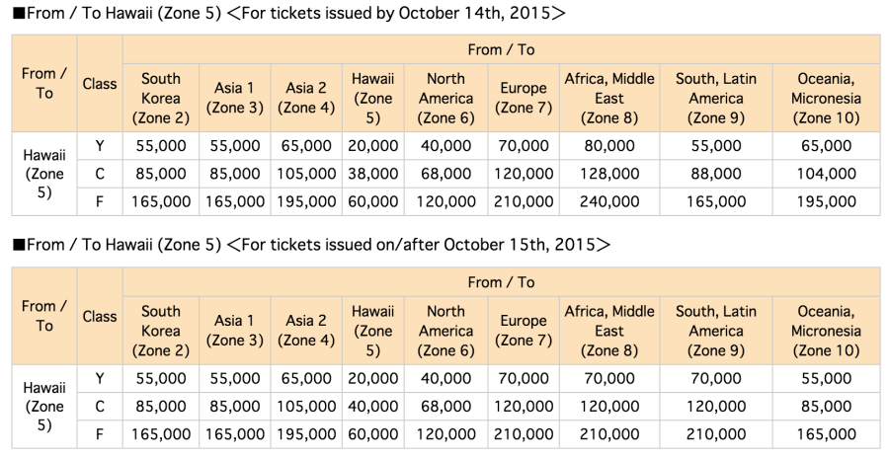The width and height of the screenshot is (889, 456).
Task: Click "Asia 2 (Zone 4)" header in lower table
Action: point(306,332)
